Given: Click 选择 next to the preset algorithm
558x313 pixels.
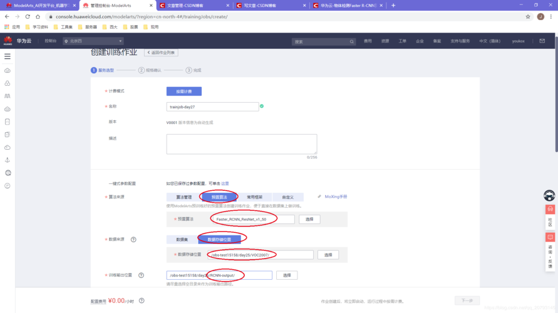Looking at the screenshot, I should 309,219.
